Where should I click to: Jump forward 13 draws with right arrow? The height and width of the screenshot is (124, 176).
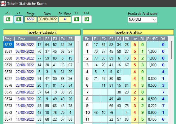pos(87,19)
